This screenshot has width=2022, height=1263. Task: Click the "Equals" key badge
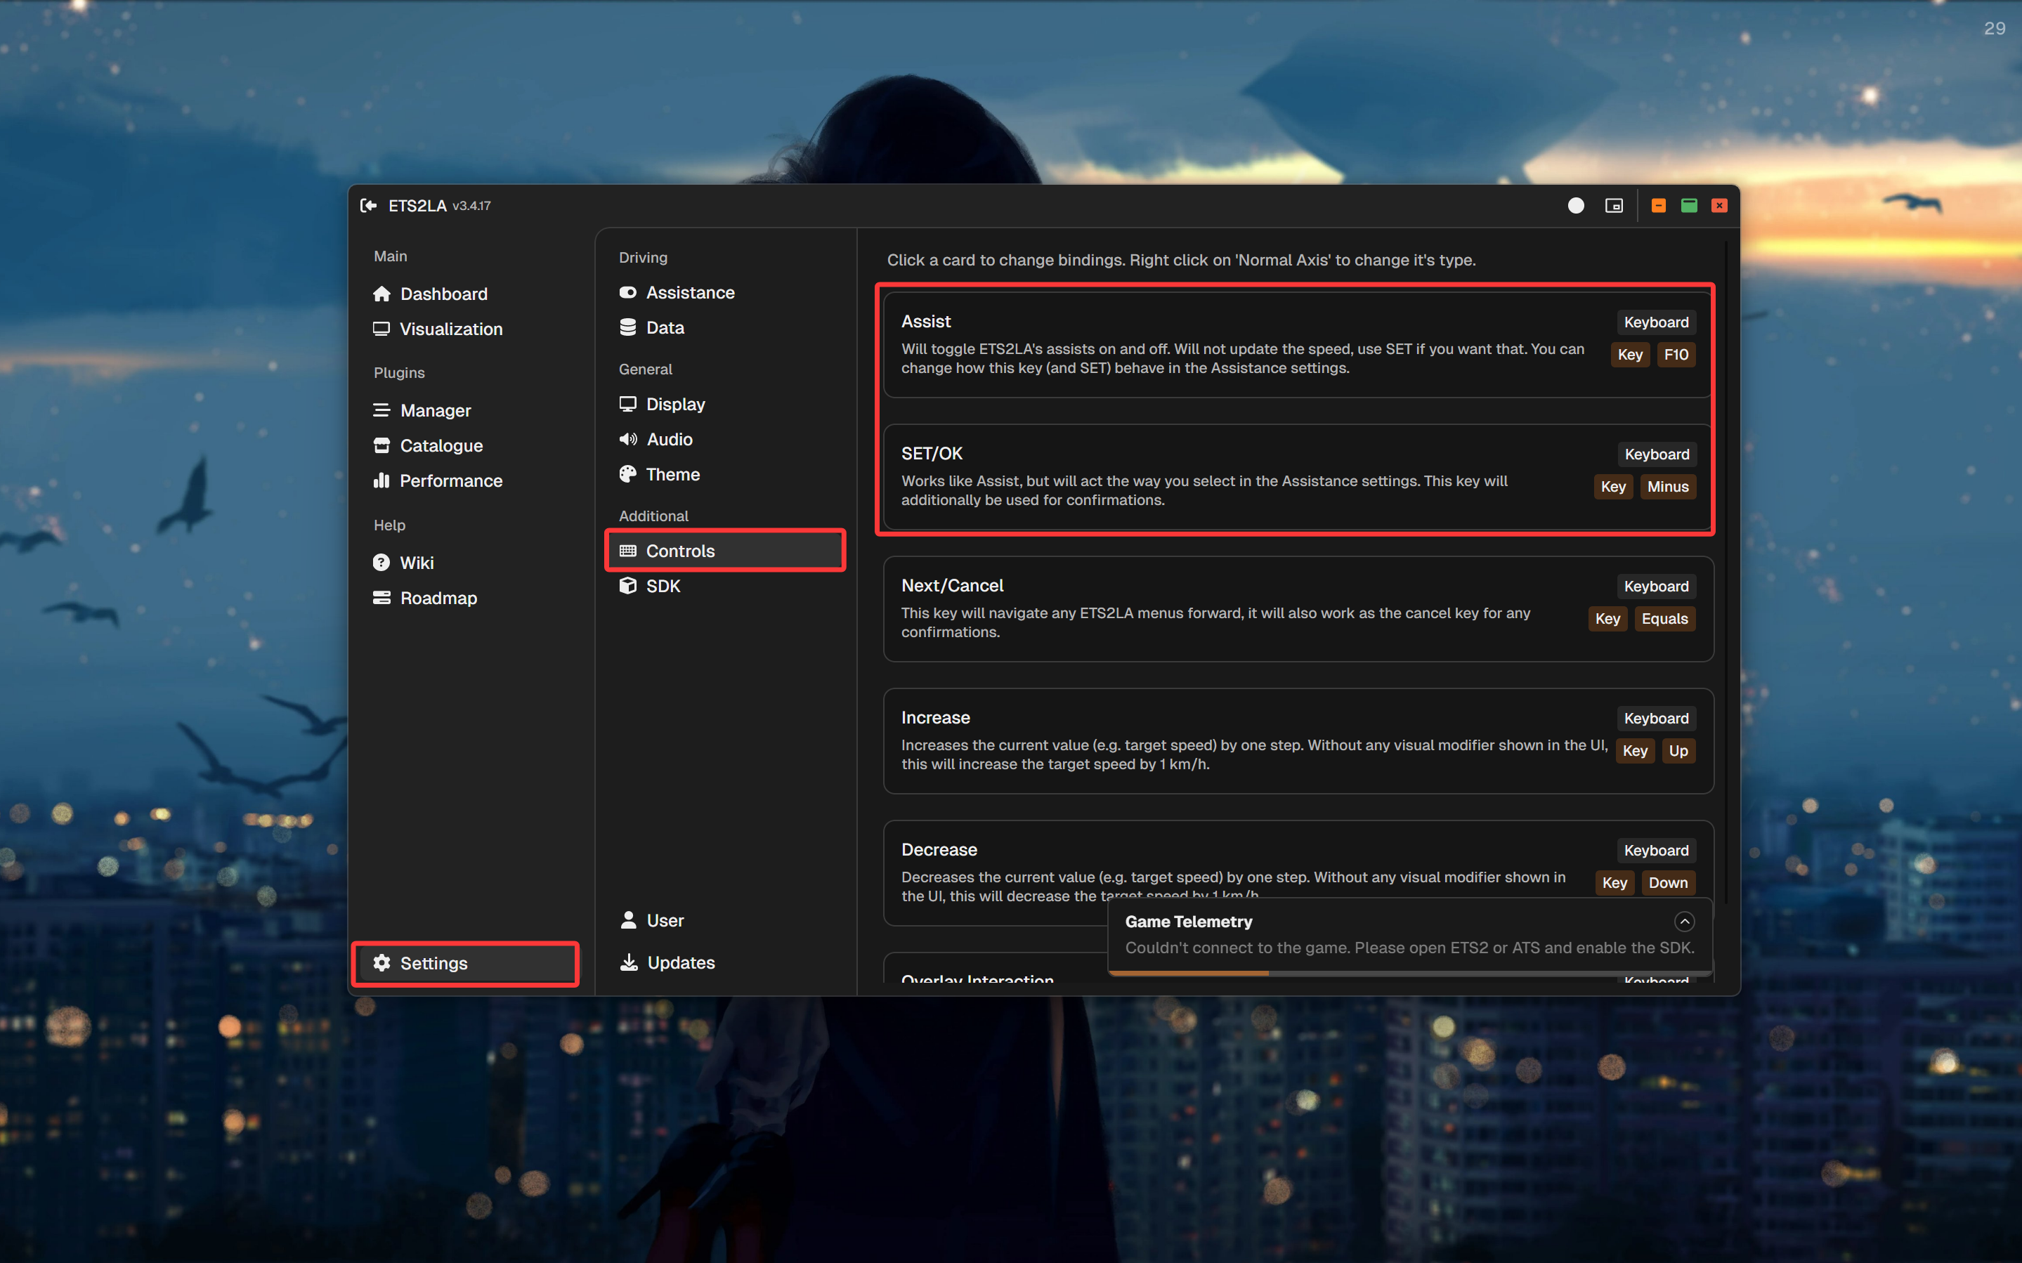pos(1664,619)
